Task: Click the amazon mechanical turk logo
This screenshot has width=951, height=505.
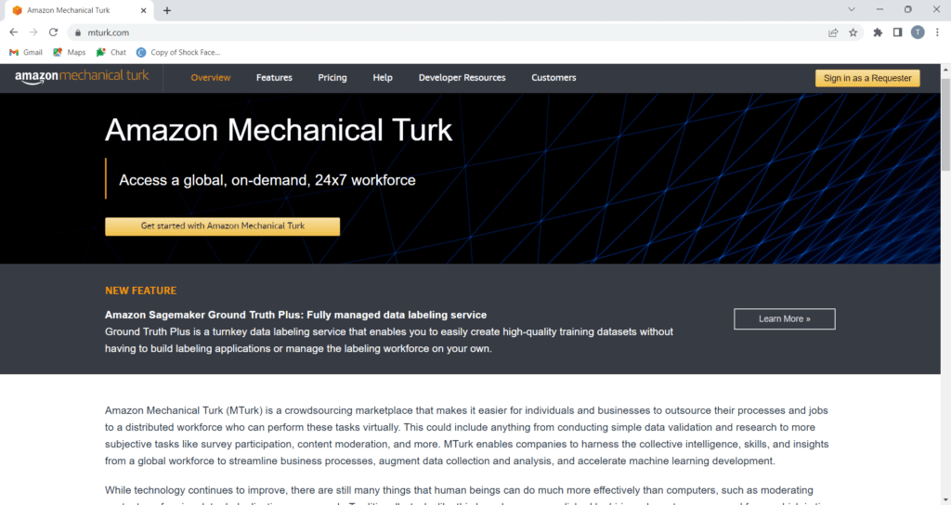Action: 82,77
